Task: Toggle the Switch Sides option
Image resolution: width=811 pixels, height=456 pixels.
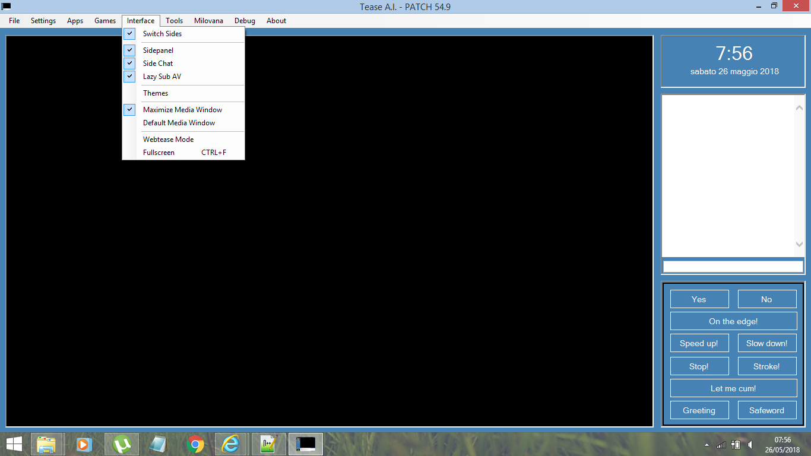Action: tap(183, 34)
